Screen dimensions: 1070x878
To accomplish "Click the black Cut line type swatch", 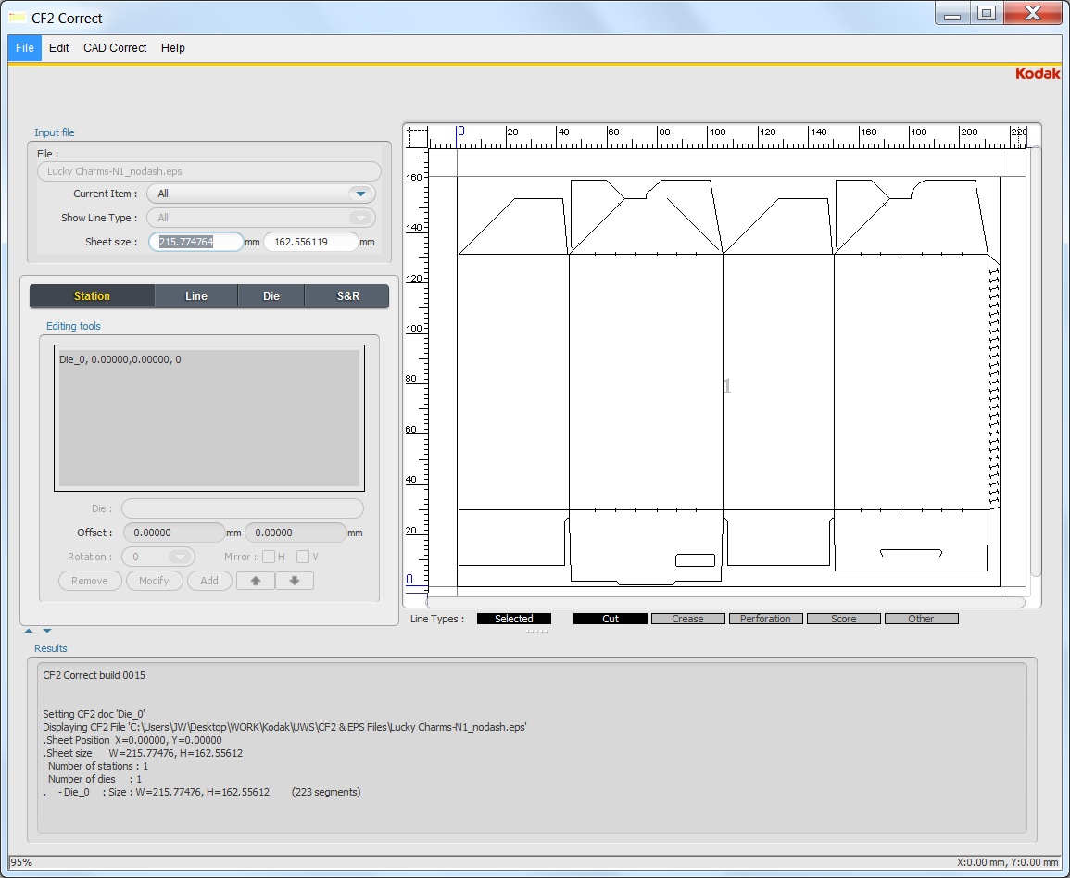I will click(x=610, y=619).
